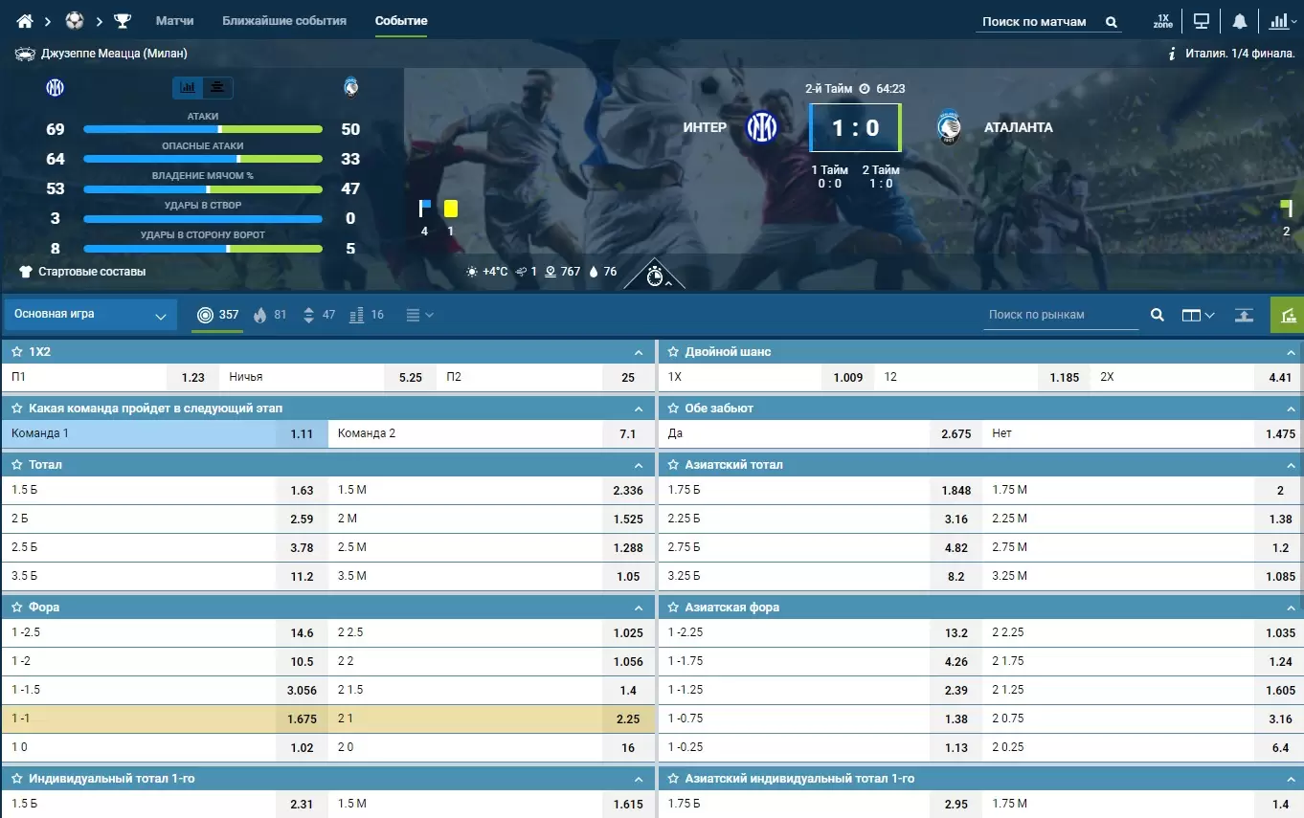Image resolution: width=1304 pixels, height=818 pixels.
Task: Open the football sport icon
Action: pyautogui.click(x=75, y=21)
